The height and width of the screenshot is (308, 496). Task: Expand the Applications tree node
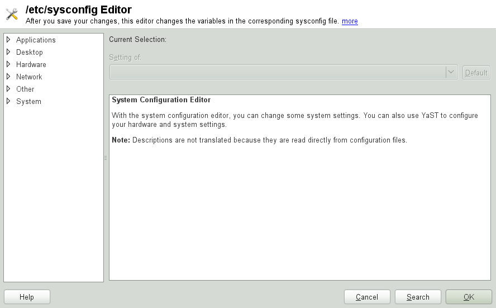pos(8,40)
